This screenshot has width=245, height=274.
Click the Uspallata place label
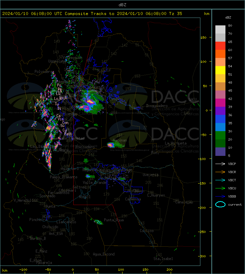[x=57, y=61]
